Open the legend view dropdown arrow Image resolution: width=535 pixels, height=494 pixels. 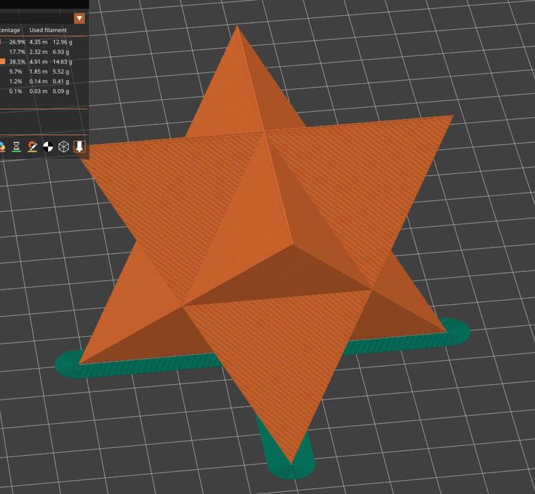pos(80,19)
